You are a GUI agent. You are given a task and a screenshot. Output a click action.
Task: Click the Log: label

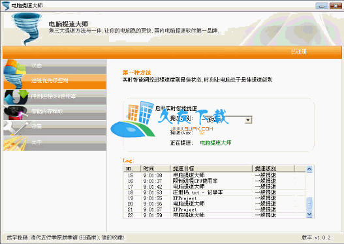pos(128,160)
